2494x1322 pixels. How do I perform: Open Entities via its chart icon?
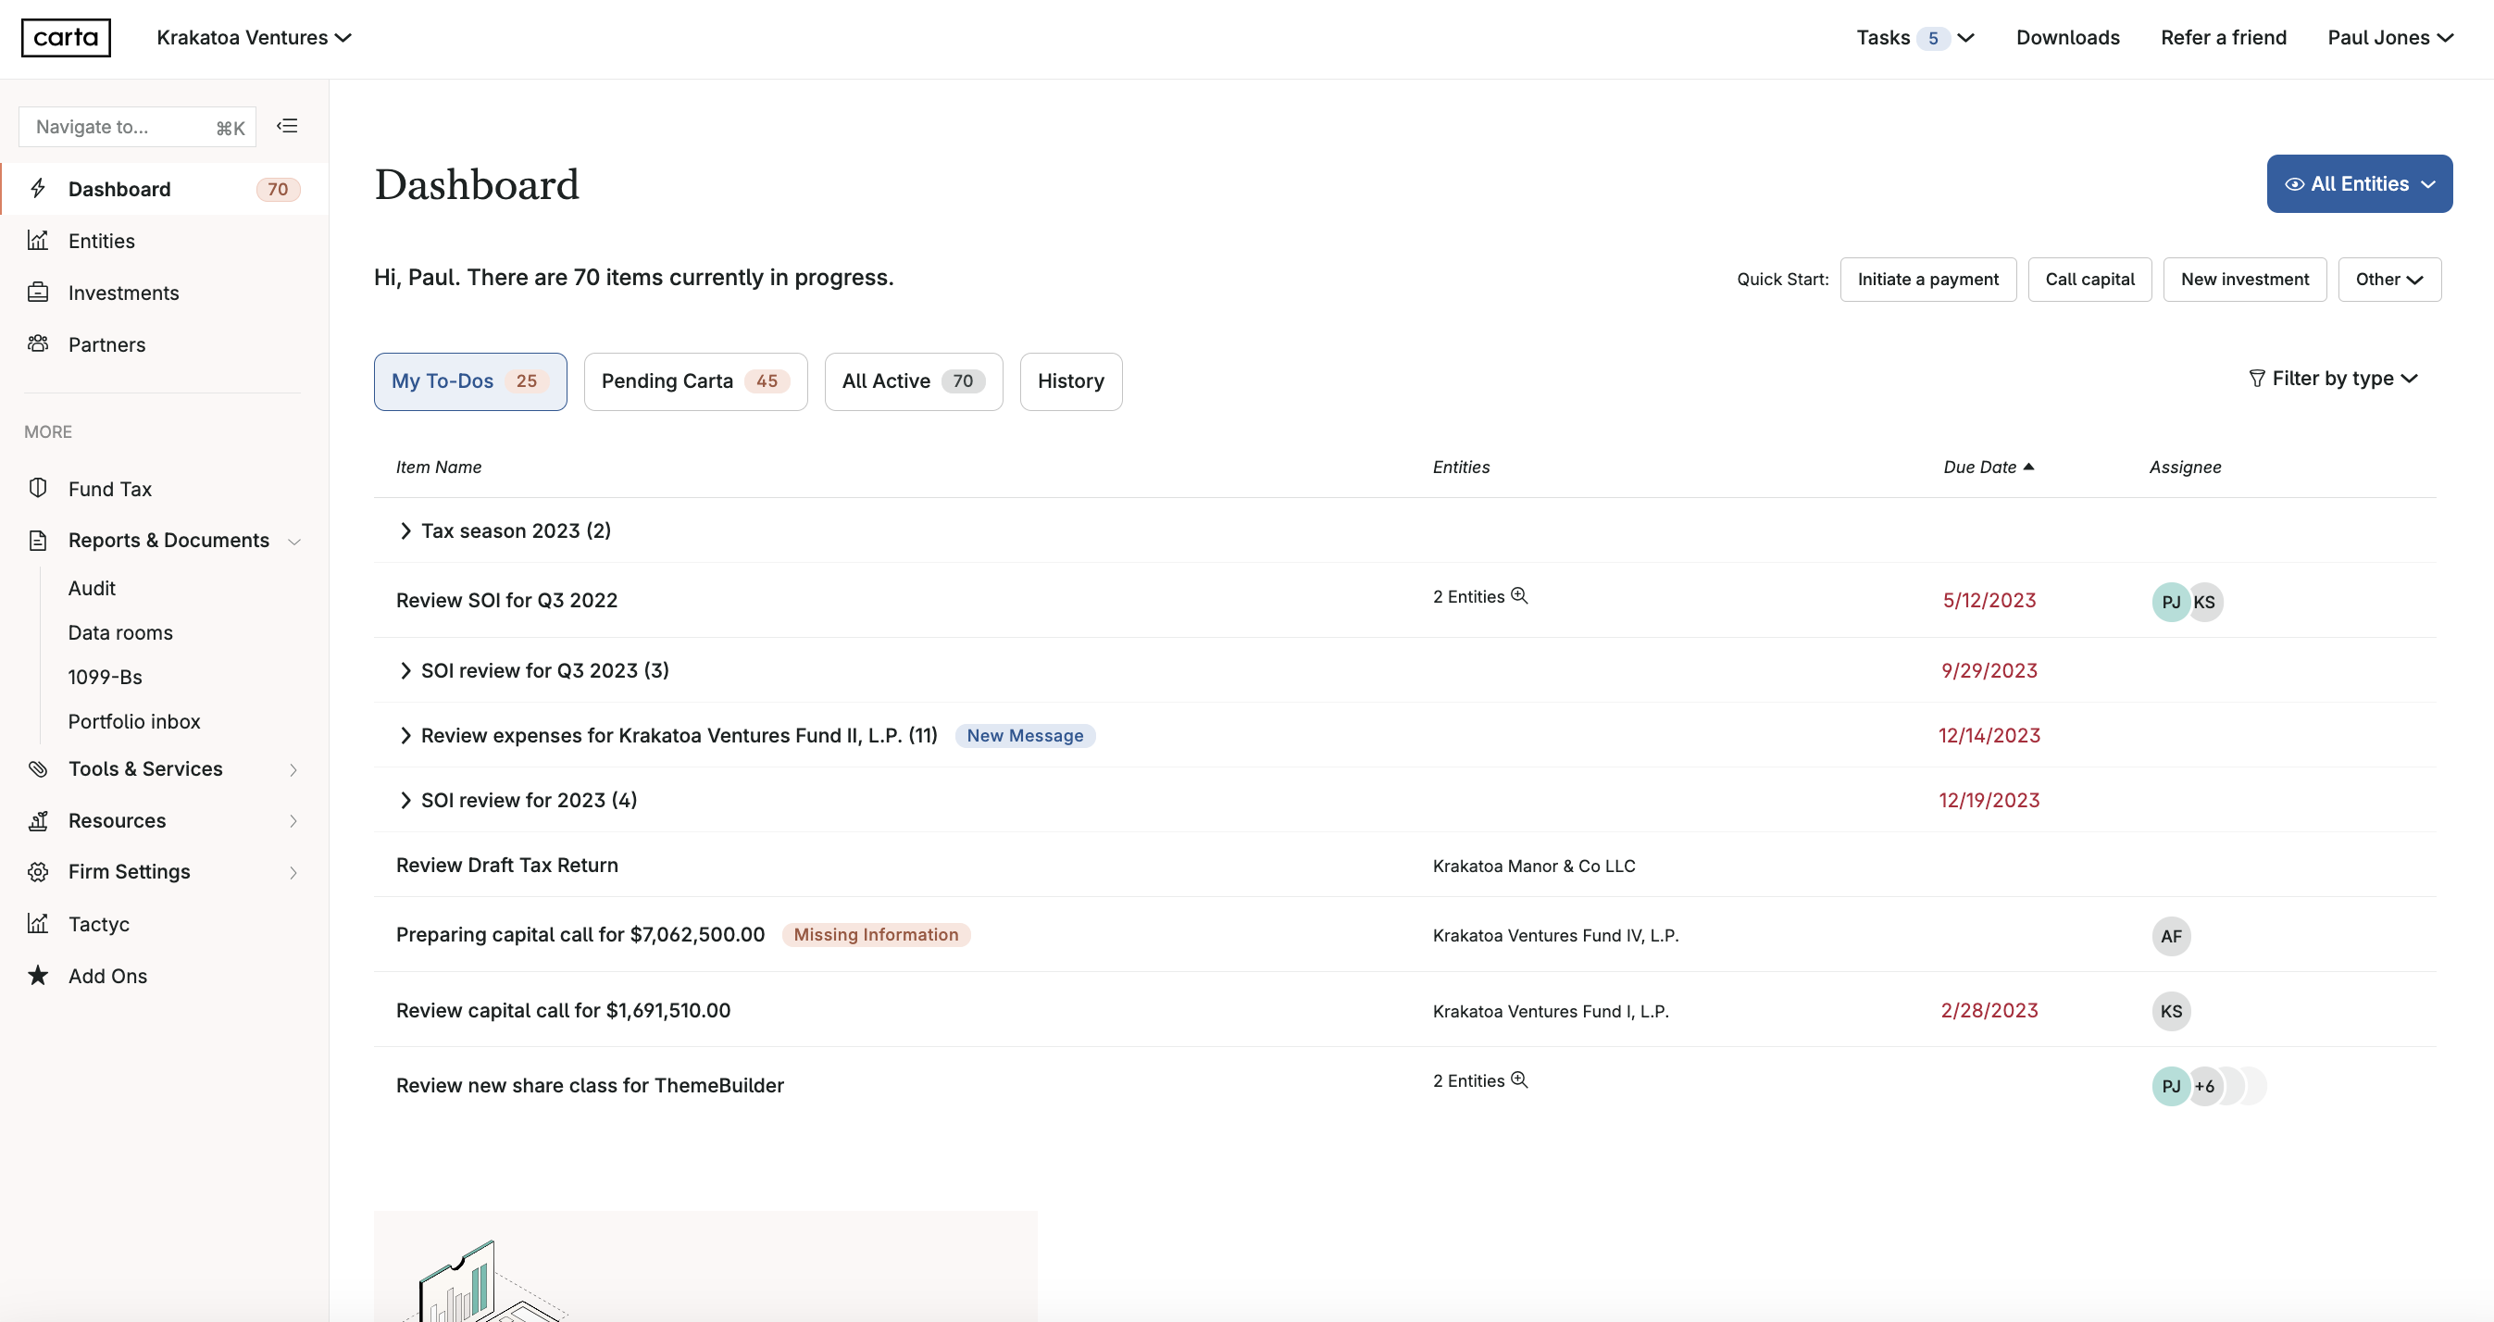(38, 240)
